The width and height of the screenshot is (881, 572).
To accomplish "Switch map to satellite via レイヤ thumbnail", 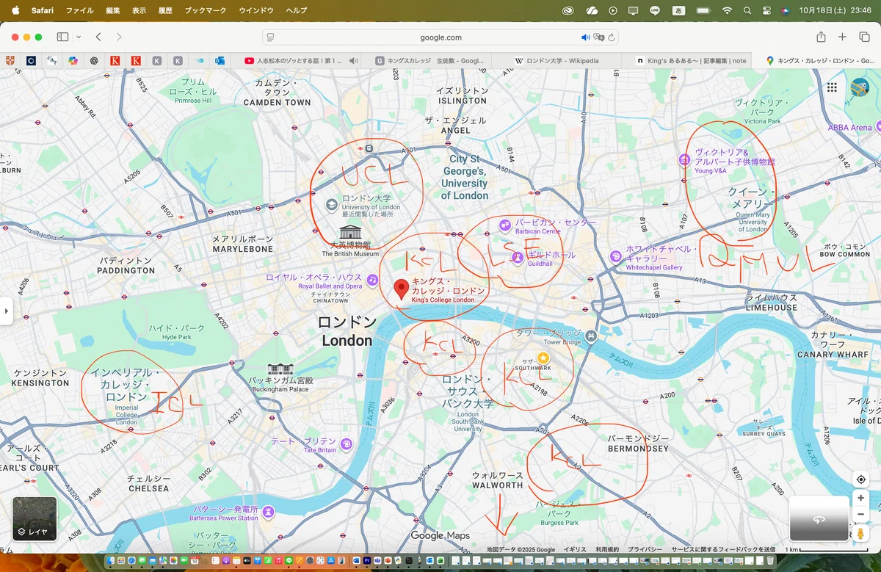I will (x=35, y=519).
